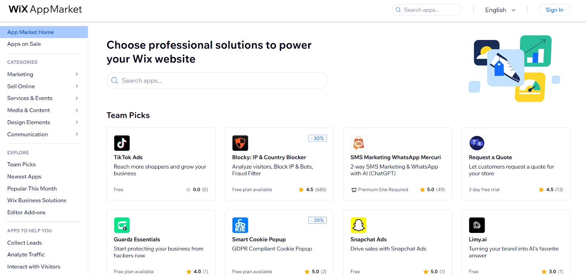The image size is (586, 276).
Task: Expand the Communication category chevron
Action: [77, 134]
